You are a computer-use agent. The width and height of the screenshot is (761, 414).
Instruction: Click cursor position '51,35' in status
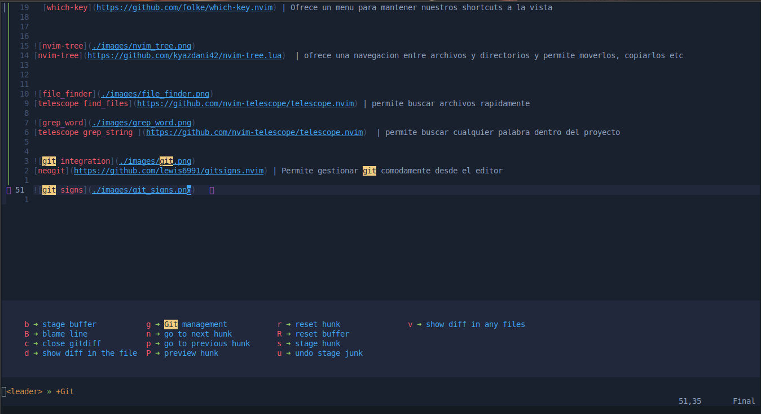point(690,401)
